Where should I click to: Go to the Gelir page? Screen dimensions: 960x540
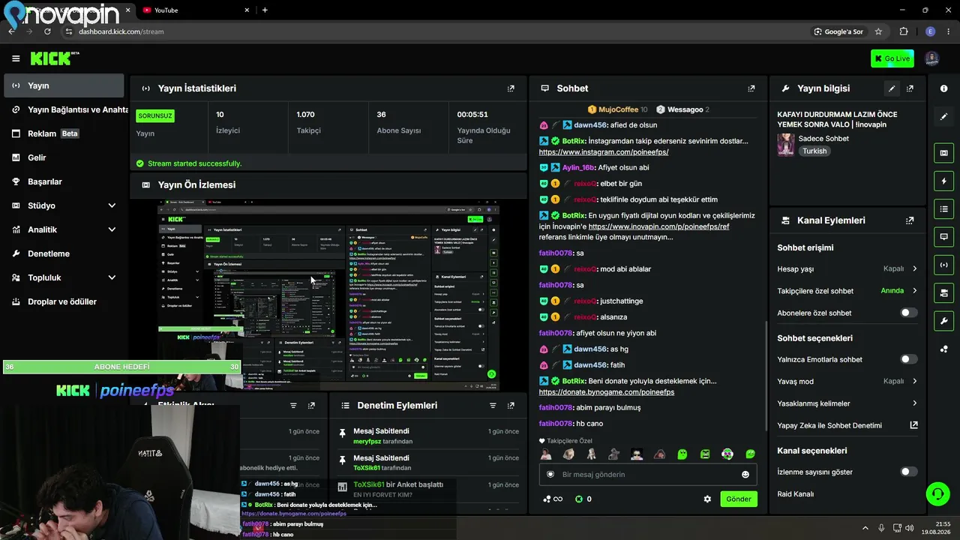[64, 157]
